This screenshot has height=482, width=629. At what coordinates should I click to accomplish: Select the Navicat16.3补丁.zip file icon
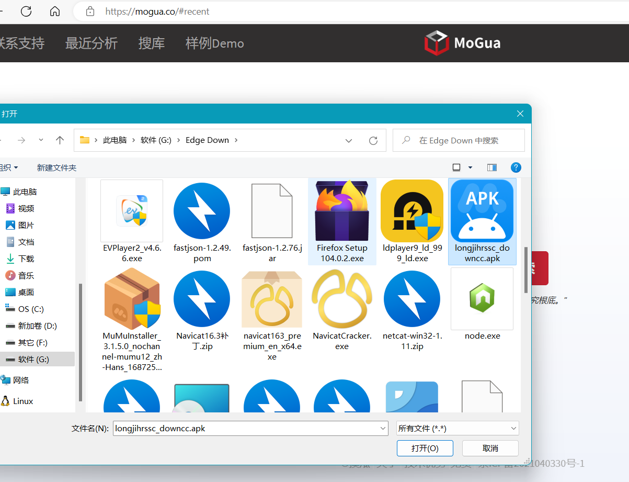click(x=202, y=299)
